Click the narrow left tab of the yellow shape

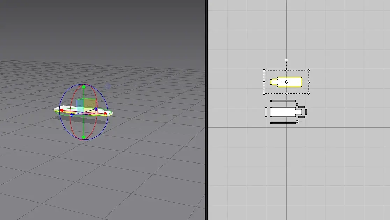tap(274, 82)
